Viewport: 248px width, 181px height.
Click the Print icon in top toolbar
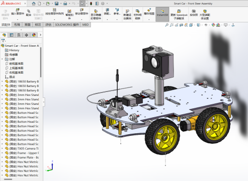(x=65, y=3)
